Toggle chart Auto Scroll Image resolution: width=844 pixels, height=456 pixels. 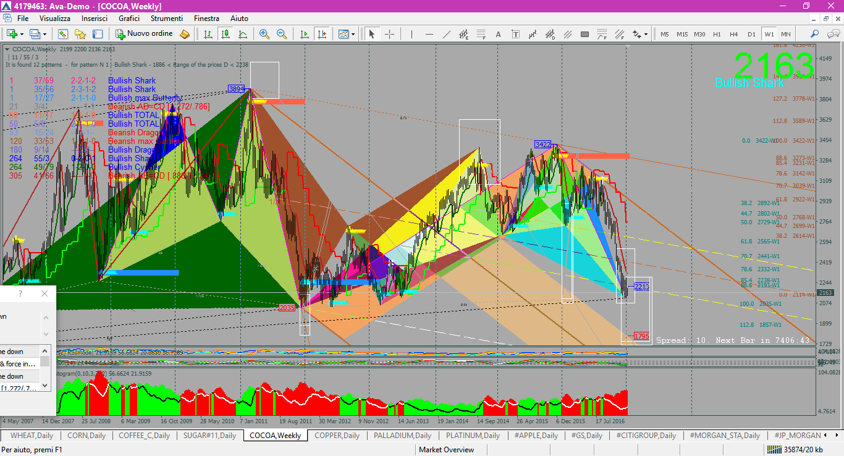point(304,34)
